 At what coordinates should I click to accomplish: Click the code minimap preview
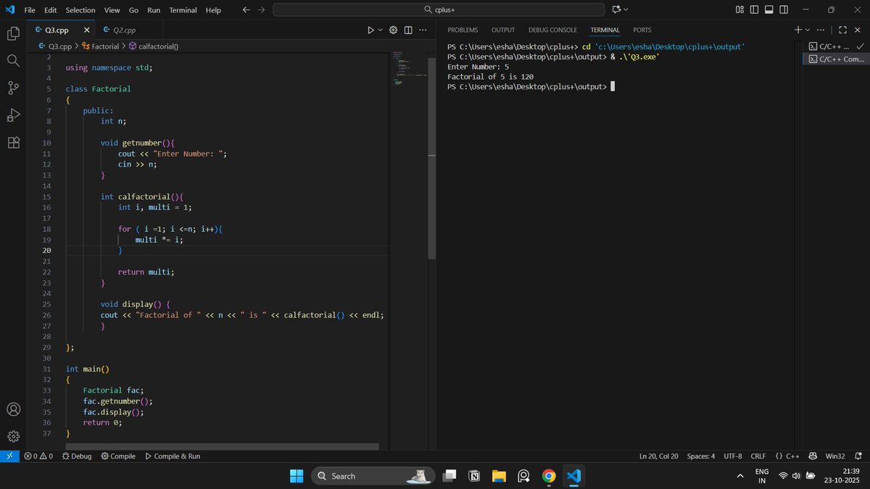click(408, 69)
